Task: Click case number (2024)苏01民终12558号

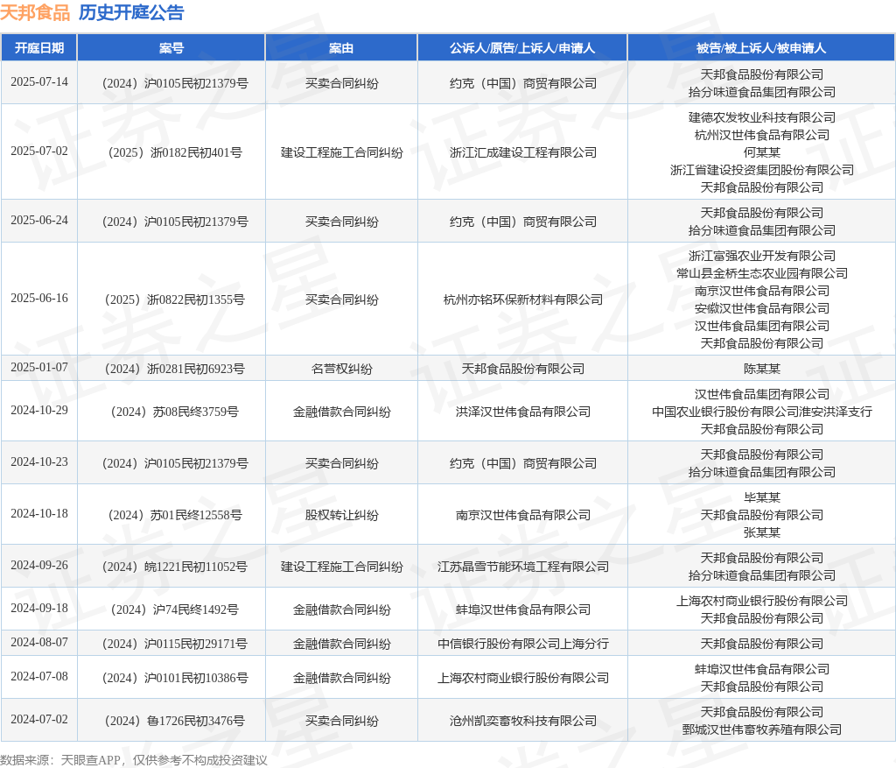Action: click(175, 515)
